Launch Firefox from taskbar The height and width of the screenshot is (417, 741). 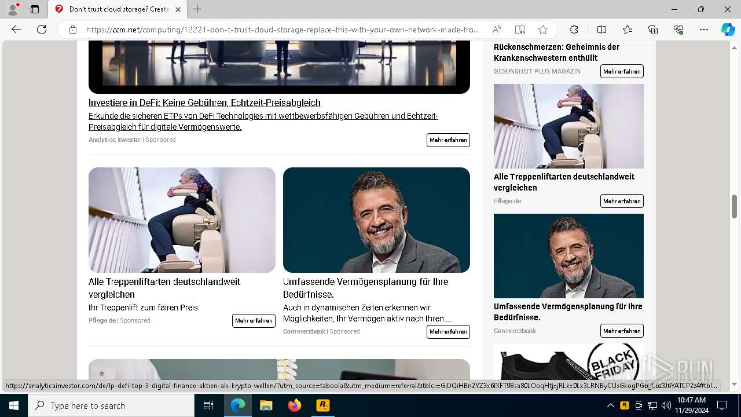[x=295, y=405]
